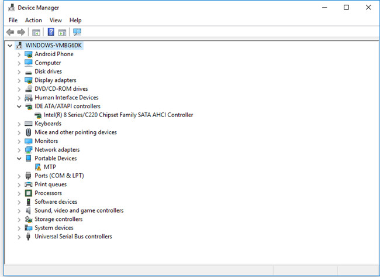The image size is (380, 277).
Task: Expand the Android Phone node
Action: [x=19, y=54]
